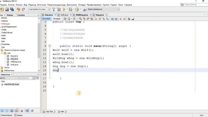Image resolution: width=208 pixels, height=117 pixels.
Task: Select the JavaFXApplication9 project
Action: 9,27
